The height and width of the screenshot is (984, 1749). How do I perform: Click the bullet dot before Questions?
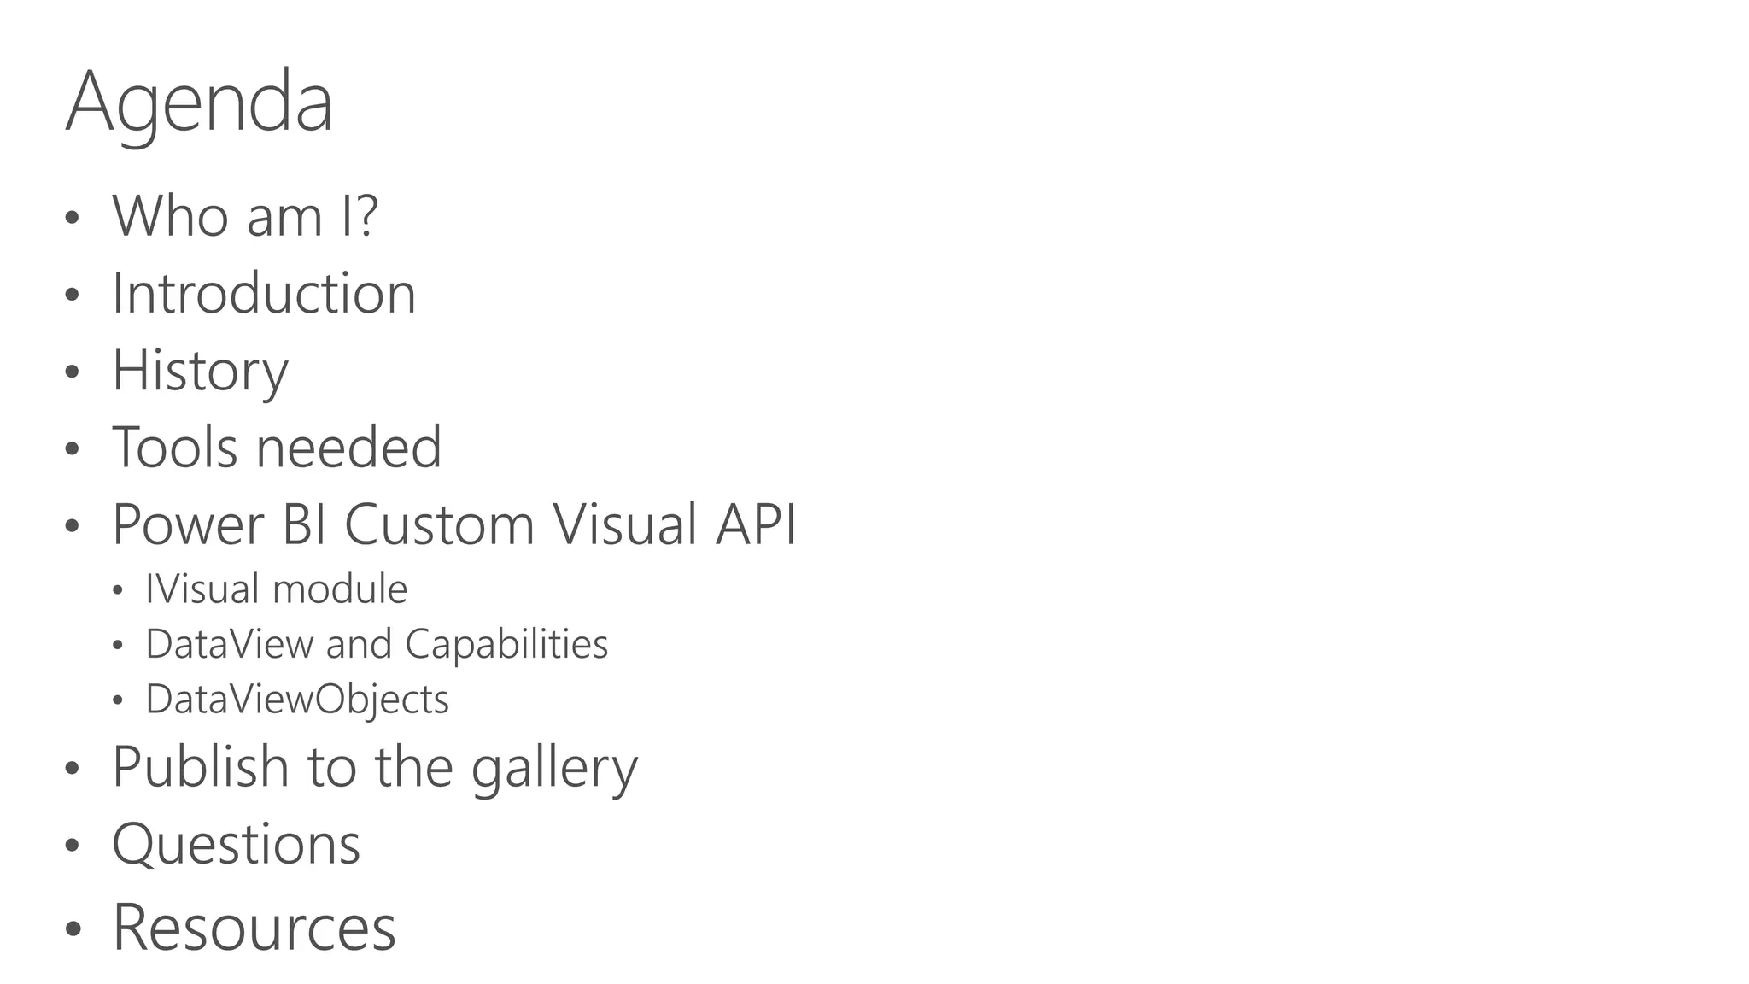click(x=72, y=846)
